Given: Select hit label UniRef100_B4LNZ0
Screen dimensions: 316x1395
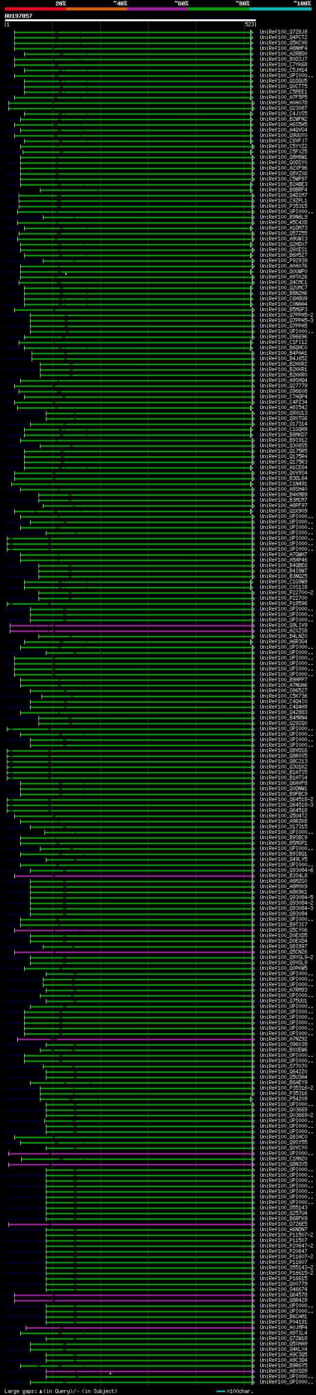Looking at the screenshot, I should [283, 636].
